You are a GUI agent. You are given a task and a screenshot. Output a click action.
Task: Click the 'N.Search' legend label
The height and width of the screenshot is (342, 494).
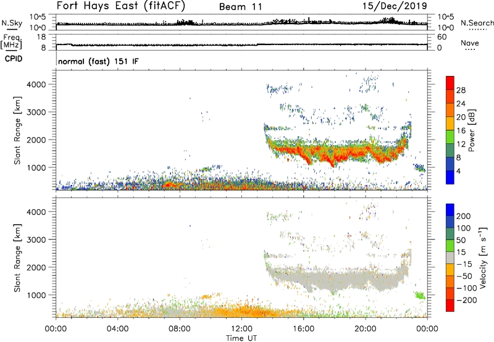[x=477, y=23]
